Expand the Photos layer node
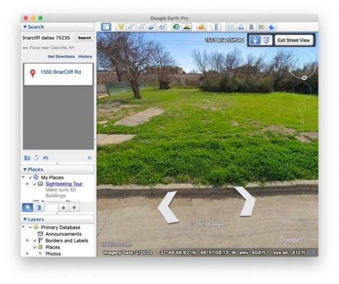Image resolution: width=339 pixels, height=284 pixels. click(28, 253)
